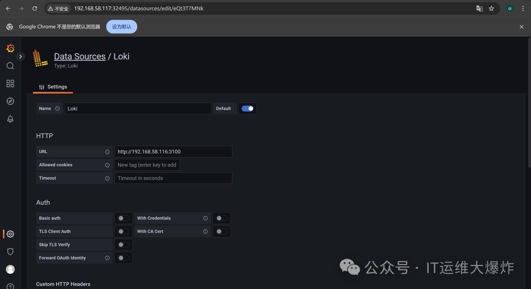This screenshot has width=531, height=289.
Task: Open the search dashboards icon
Action: click(x=10, y=66)
